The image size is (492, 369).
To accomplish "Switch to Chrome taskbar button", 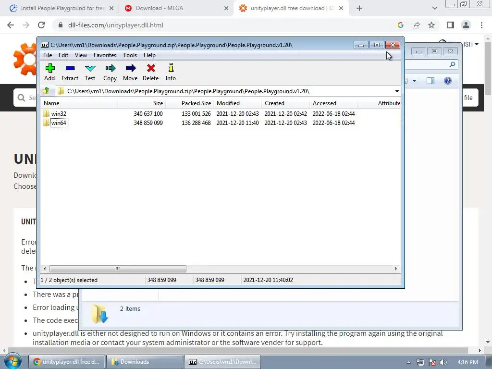I will click(x=66, y=362).
